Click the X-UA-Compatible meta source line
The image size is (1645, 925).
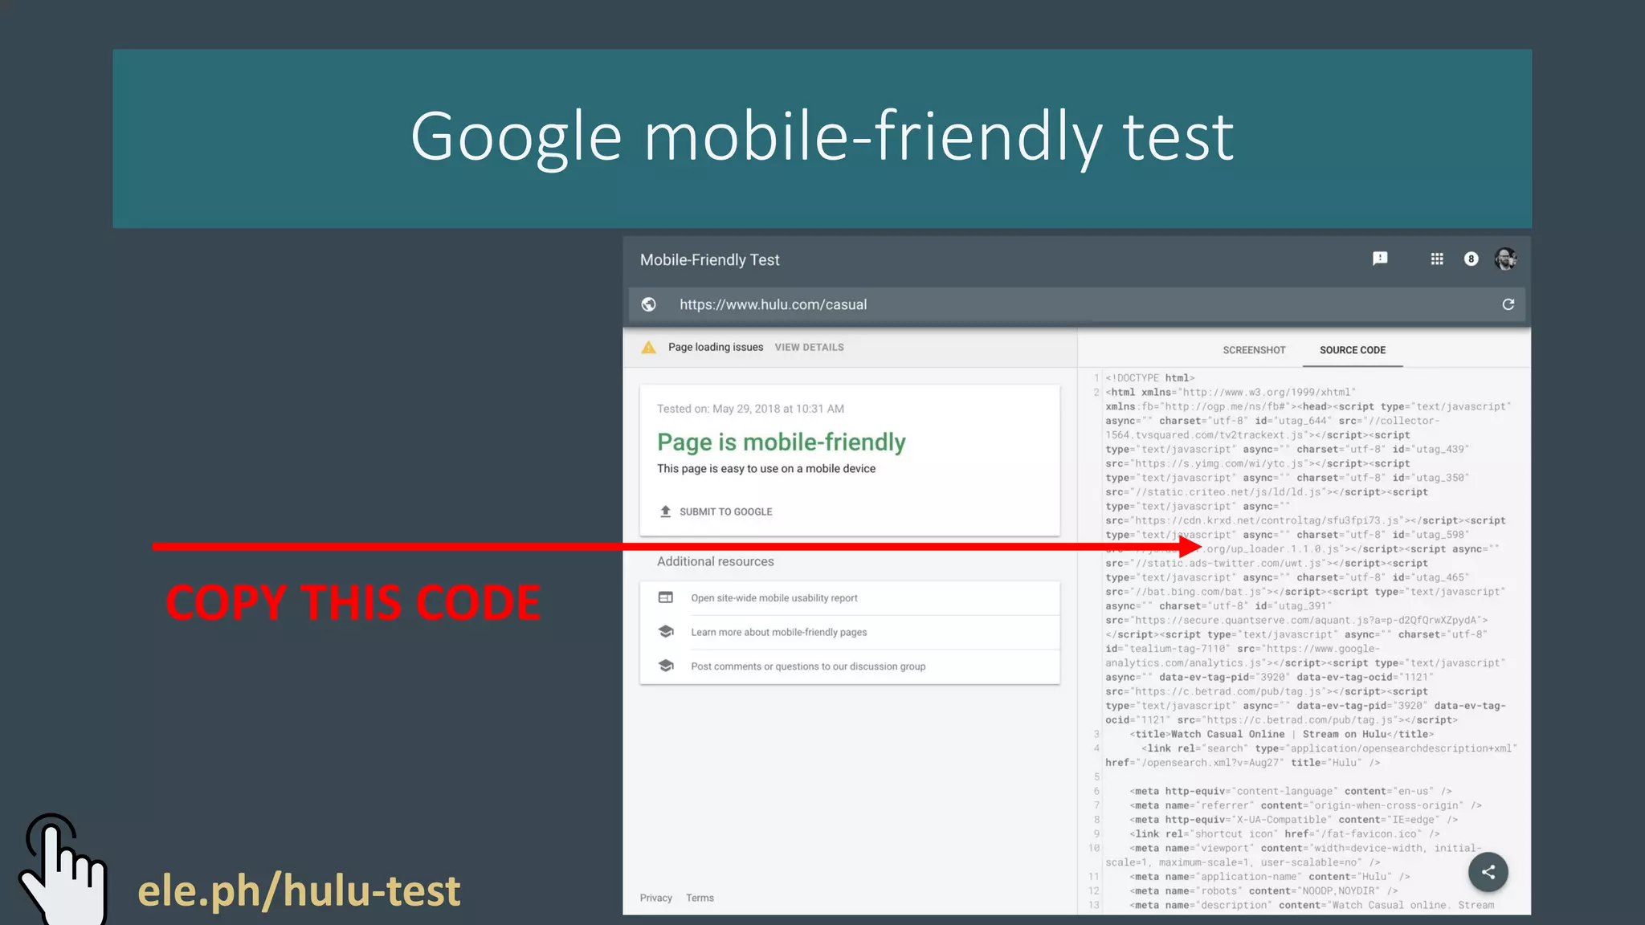pyautogui.click(x=1293, y=820)
